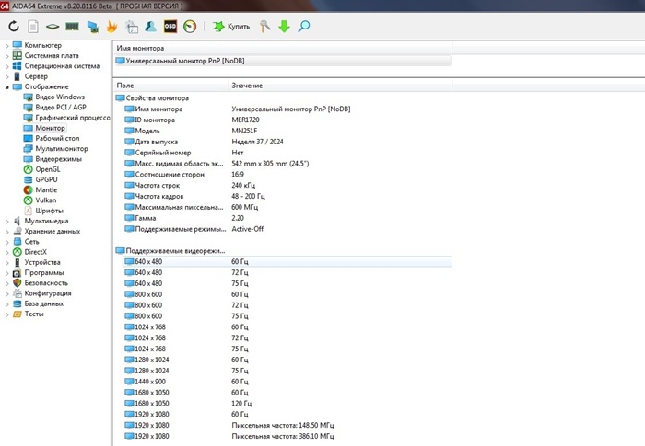Click the gauge benchmark icon in toolbar
This screenshot has height=446, width=645.
coord(190,27)
